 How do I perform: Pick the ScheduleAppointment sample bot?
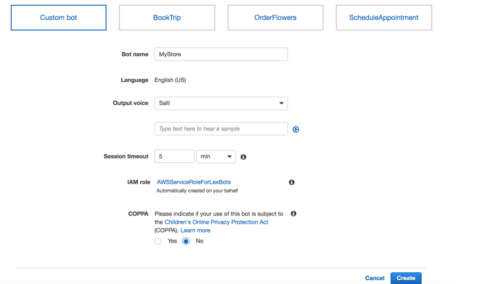(384, 18)
